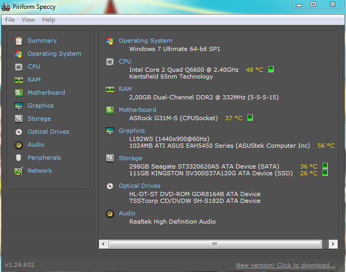Click '298GB Seagate ST3320620AS' storage entry
The image size is (346, 272).
coord(204,166)
